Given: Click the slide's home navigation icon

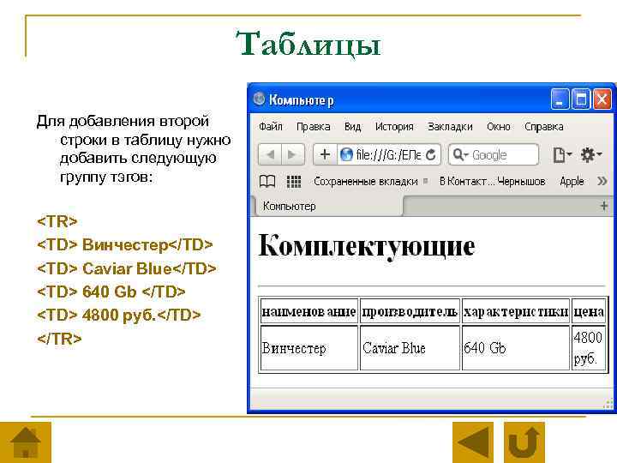Looking at the screenshot, I should click(x=25, y=442).
